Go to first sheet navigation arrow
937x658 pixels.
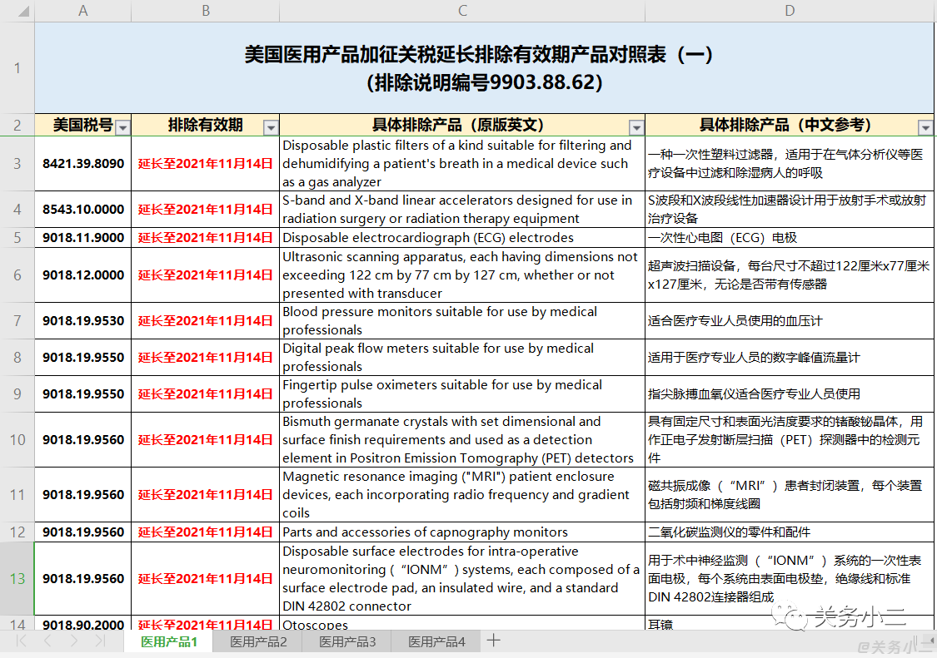[21, 641]
